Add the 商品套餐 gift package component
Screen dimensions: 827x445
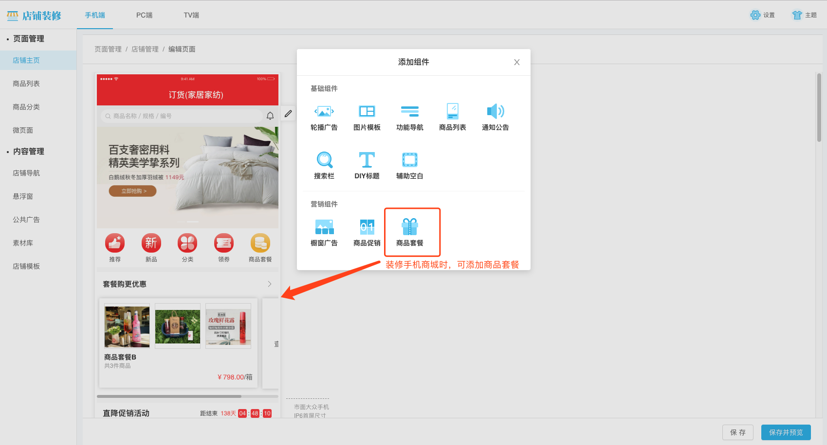[x=410, y=232]
